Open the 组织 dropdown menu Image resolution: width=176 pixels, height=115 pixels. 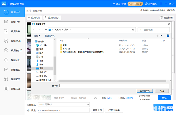(37, 36)
